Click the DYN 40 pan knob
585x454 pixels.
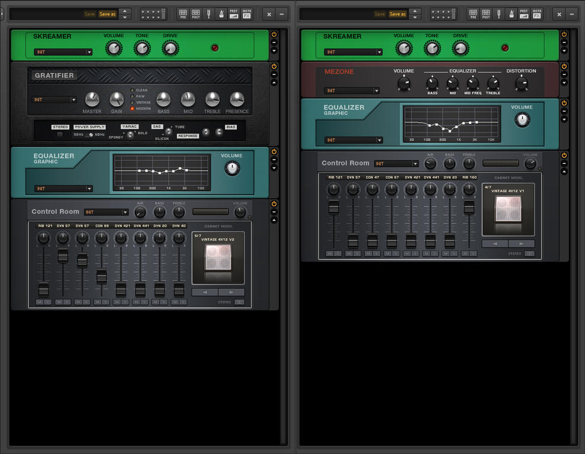coord(179,237)
